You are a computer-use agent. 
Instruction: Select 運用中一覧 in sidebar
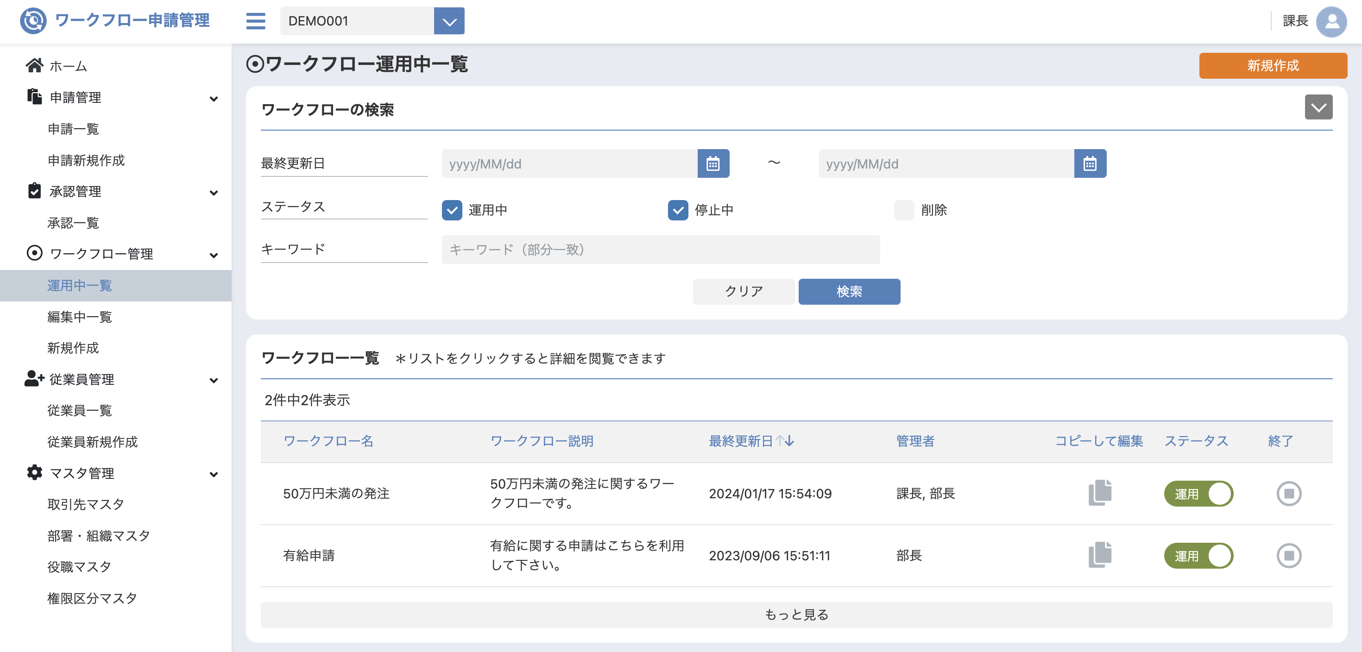[115, 285]
